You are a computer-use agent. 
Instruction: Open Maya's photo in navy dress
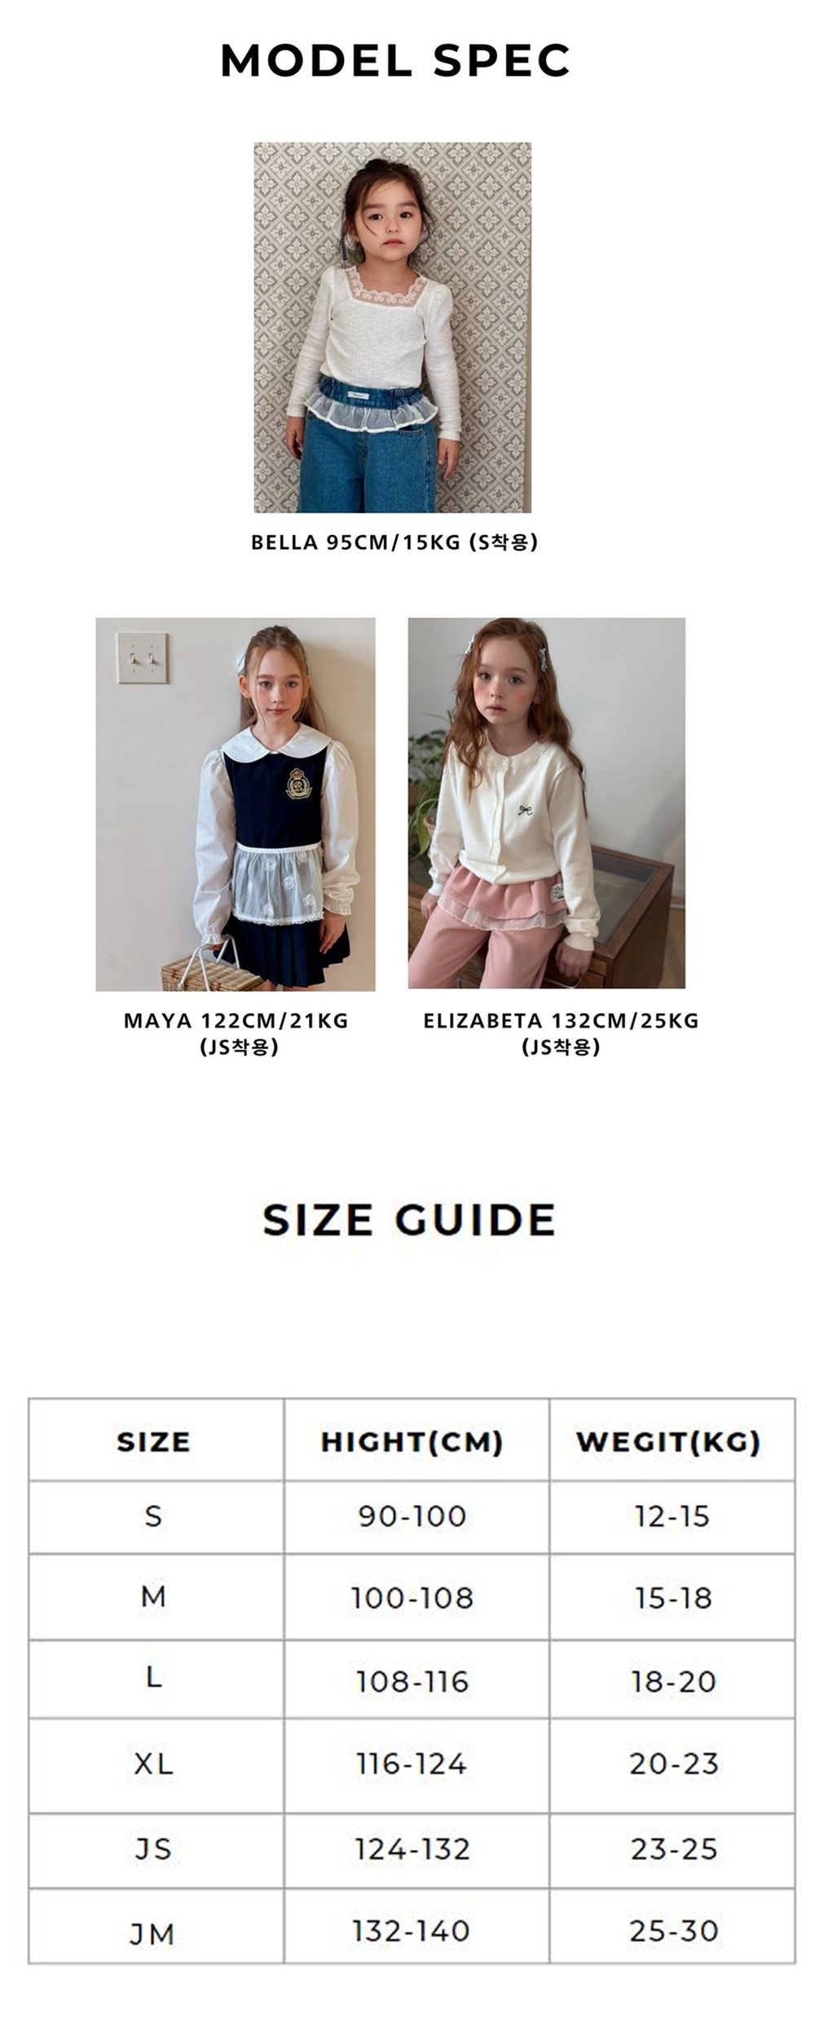(236, 804)
